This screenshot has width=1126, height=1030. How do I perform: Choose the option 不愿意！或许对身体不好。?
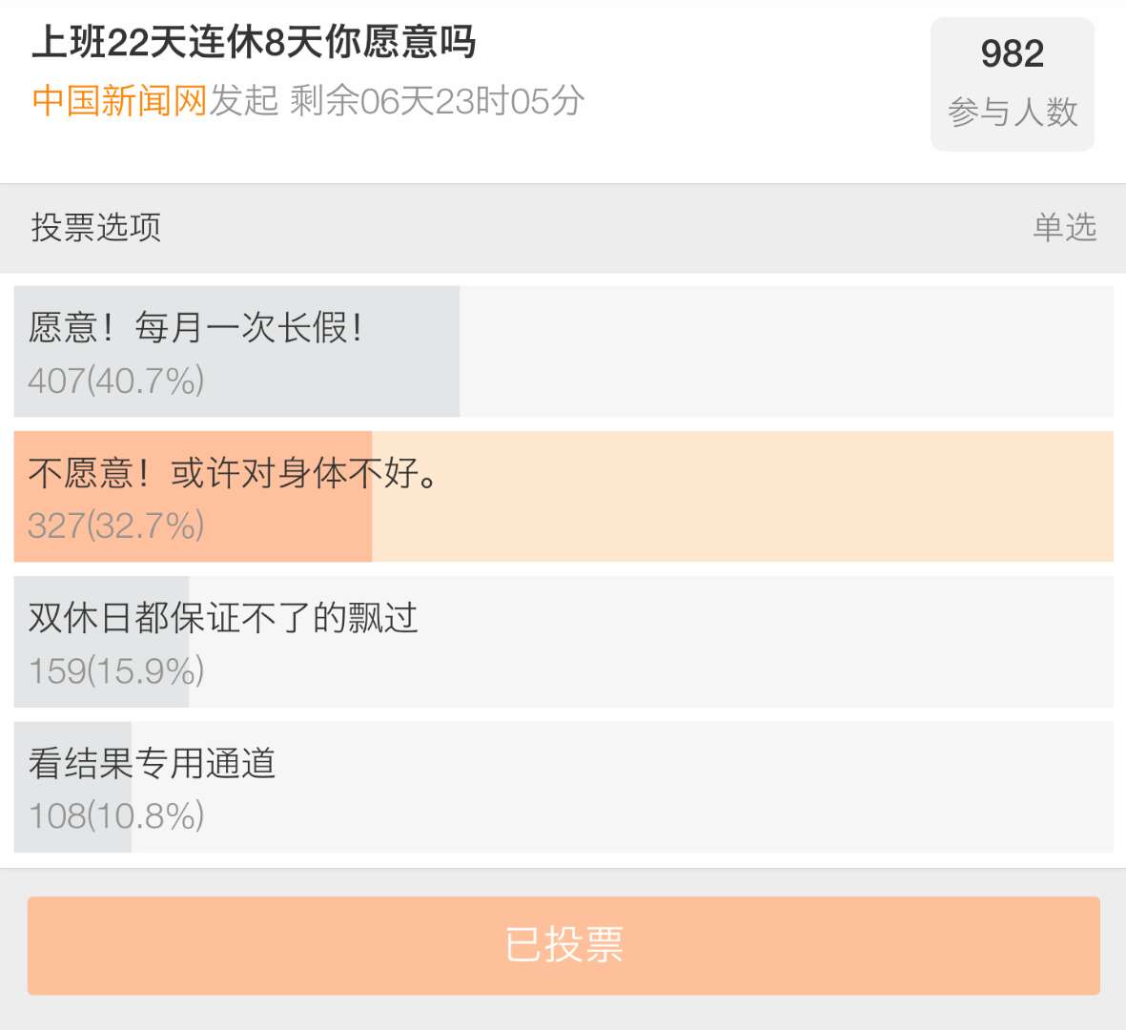(x=563, y=496)
